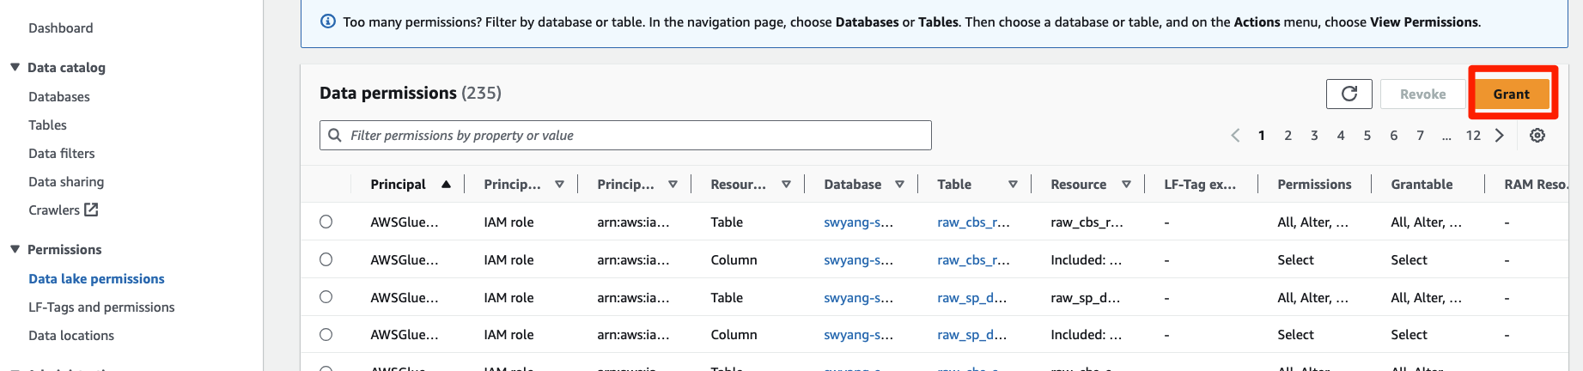Open Dashboard in the sidebar

[61, 28]
